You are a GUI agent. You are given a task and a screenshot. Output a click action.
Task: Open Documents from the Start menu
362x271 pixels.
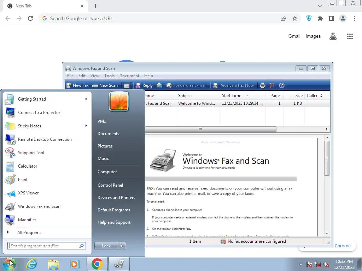point(108,134)
